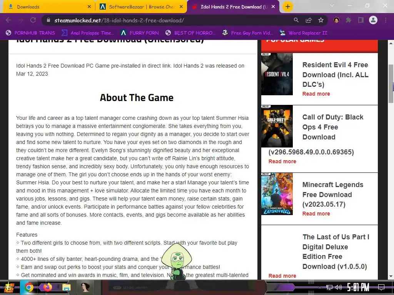Open the Chrome profile avatar
The width and height of the screenshot is (394, 295).
click(373, 20)
